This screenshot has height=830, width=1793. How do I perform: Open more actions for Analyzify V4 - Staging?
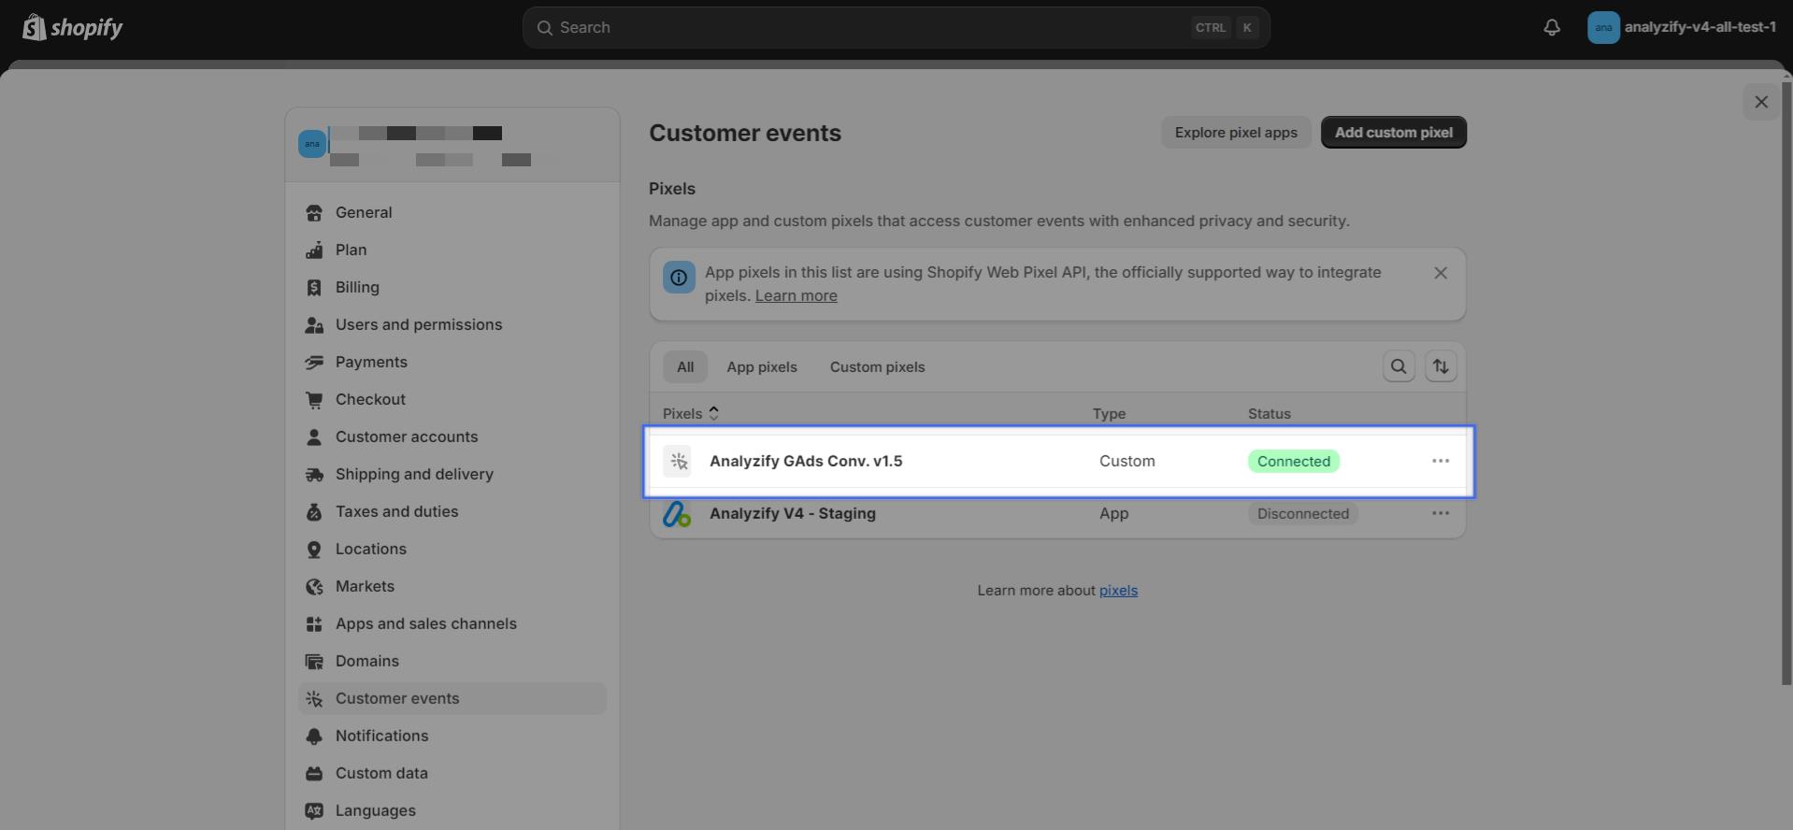1441,513
